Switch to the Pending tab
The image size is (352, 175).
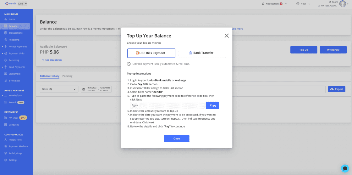tap(67, 76)
